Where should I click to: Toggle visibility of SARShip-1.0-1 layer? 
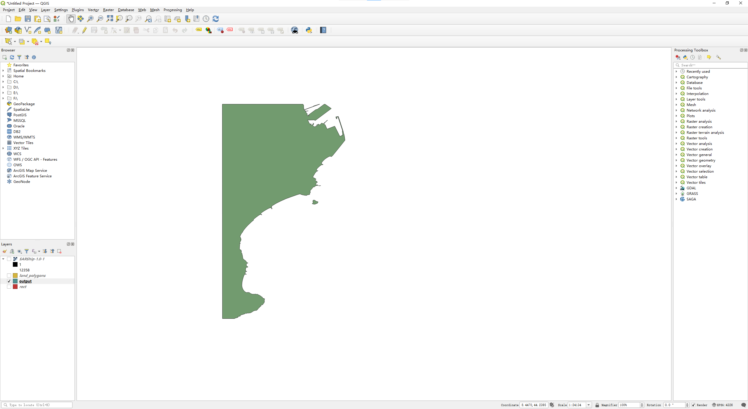[x=9, y=259]
